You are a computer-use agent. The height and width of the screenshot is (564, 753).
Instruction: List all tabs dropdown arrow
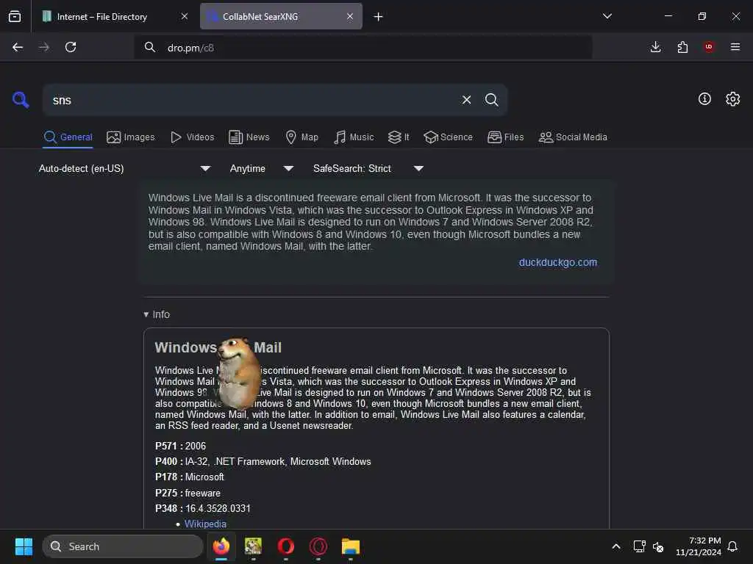[607, 16]
